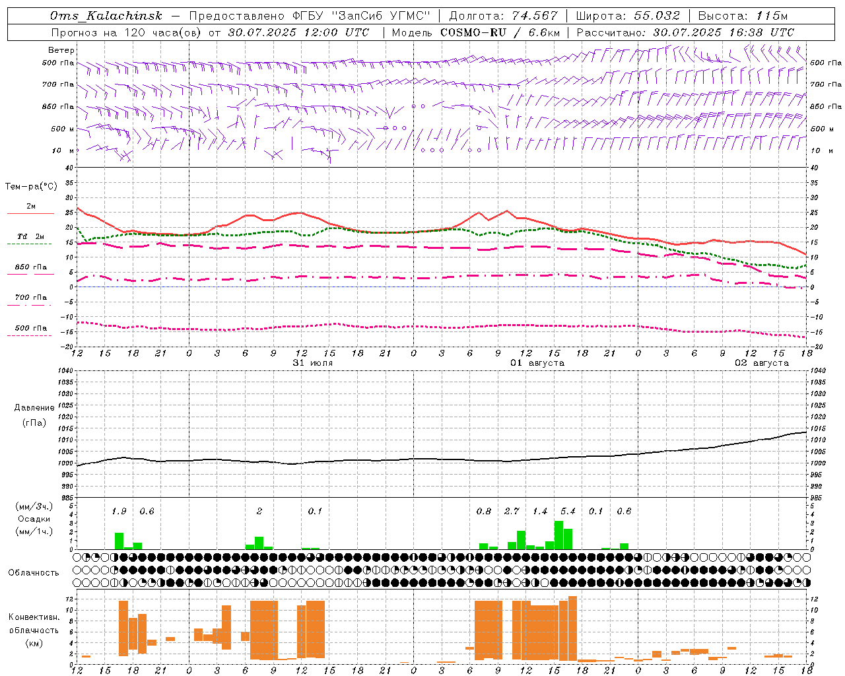Image resolution: width=845 pixels, height=676 pixels.
Task: Click the forecast start 30.07.2025 12:00 UTC
Action: 298,32
